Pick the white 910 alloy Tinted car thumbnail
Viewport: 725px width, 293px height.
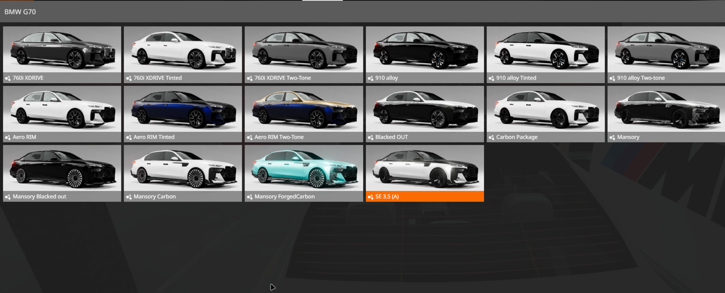click(x=545, y=50)
